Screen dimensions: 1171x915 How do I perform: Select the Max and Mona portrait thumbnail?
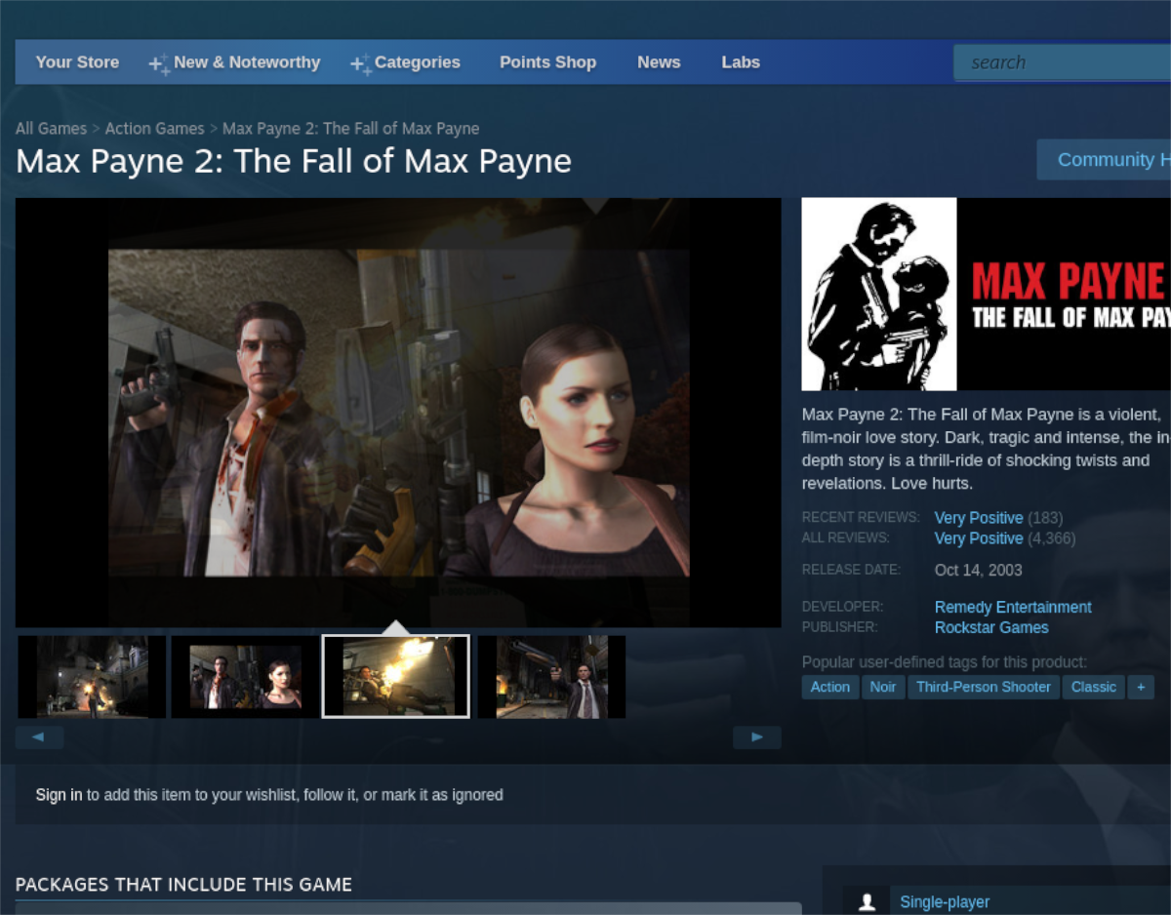pos(245,677)
